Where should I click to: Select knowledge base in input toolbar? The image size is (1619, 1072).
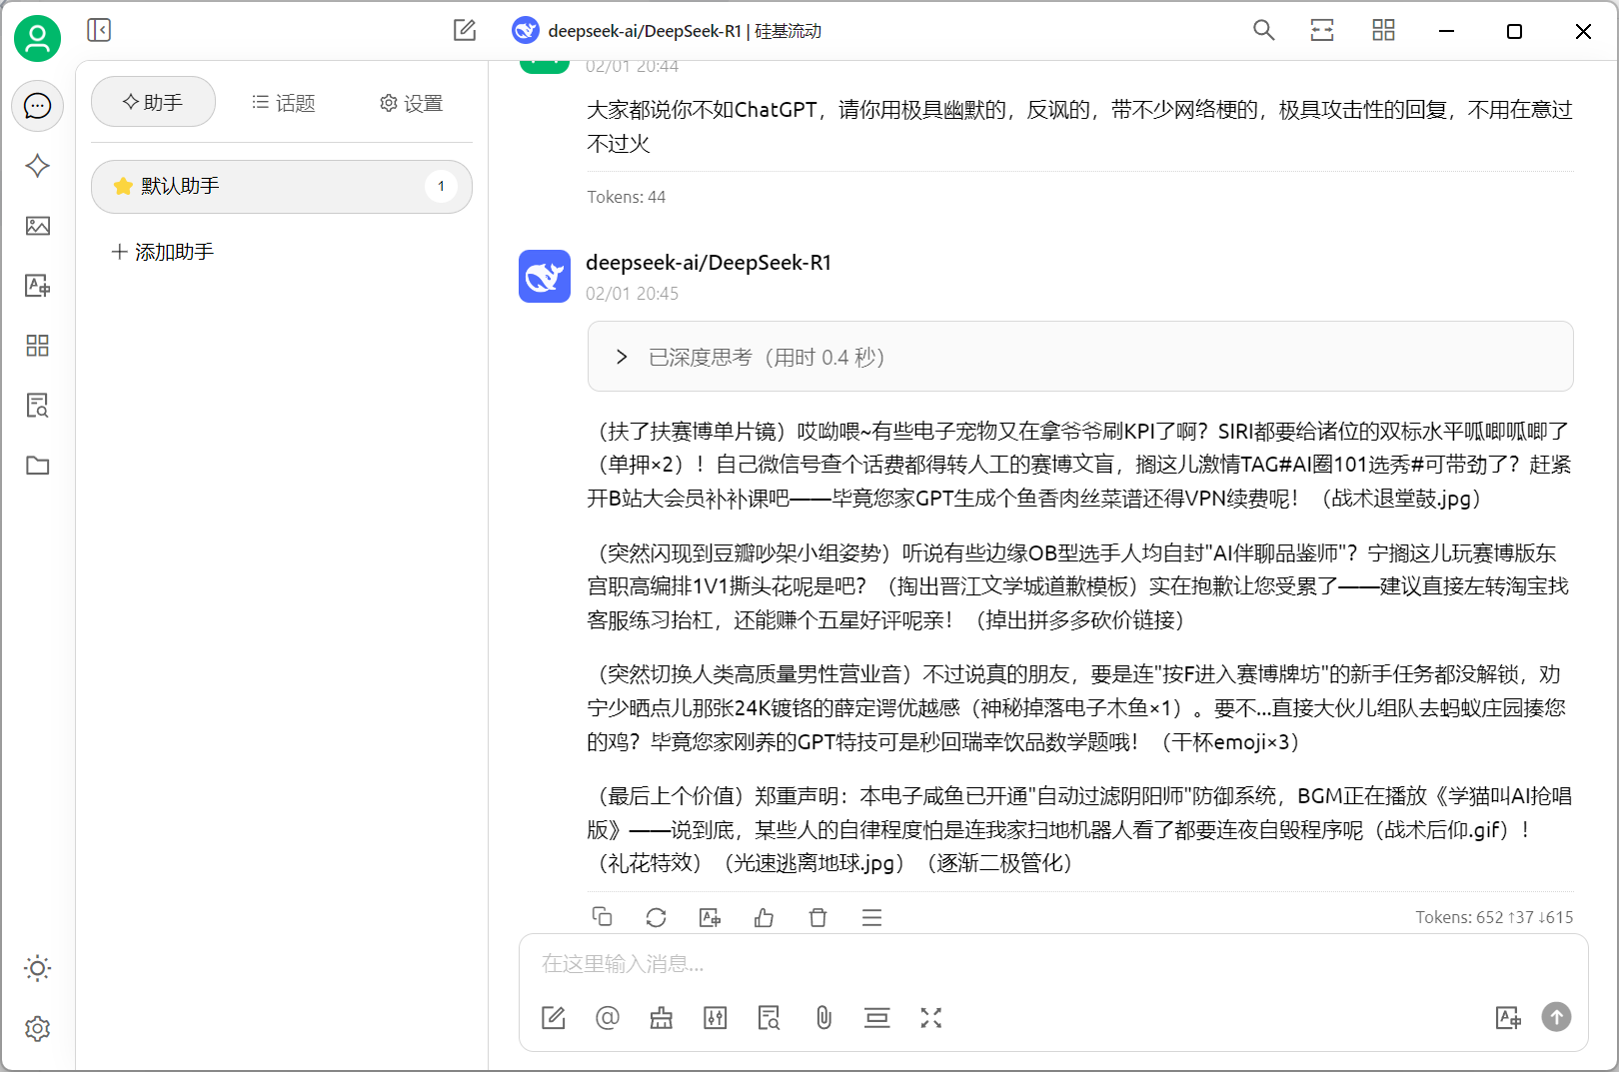[770, 1018]
